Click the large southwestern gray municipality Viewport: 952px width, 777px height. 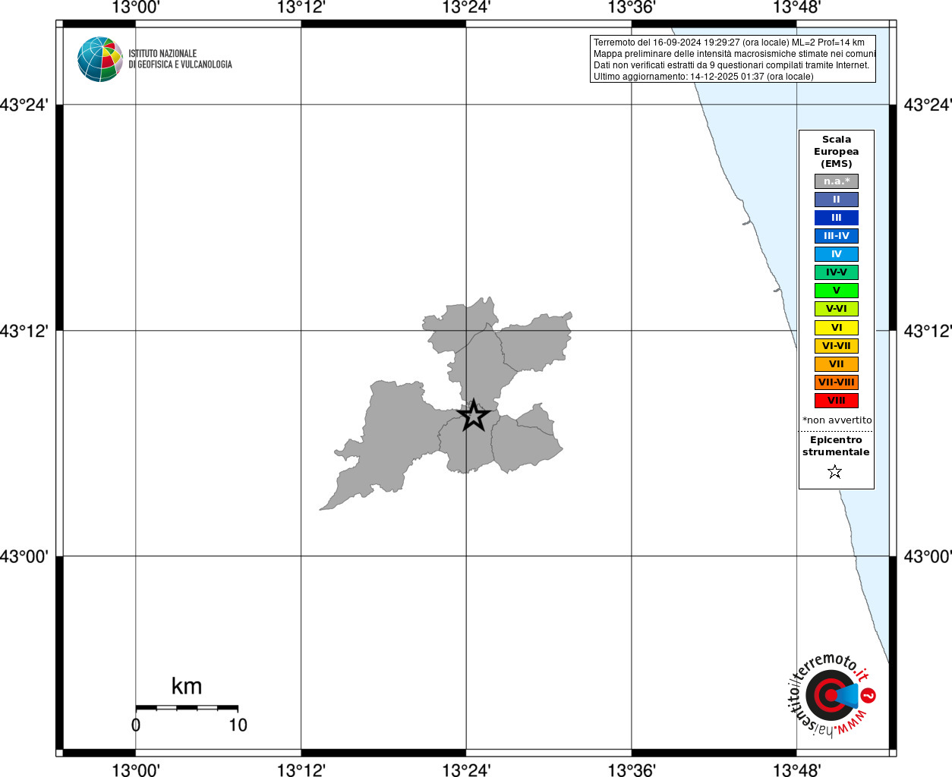click(391, 440)
